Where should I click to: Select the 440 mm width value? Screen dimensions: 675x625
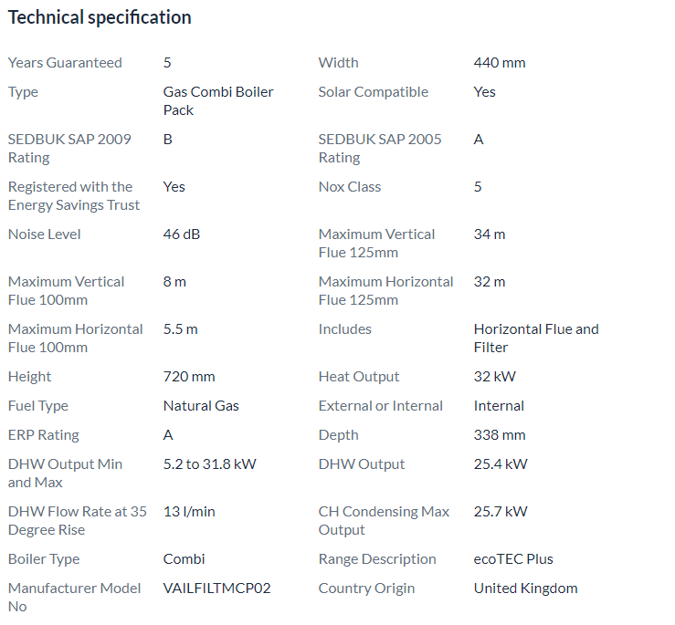point(499,63)
